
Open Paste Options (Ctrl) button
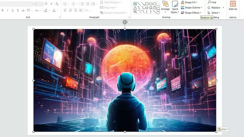coord(223,129)
